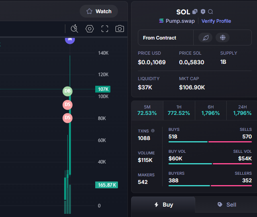
Task: Select the 5M timeframe tab
Action: point(147,110)
